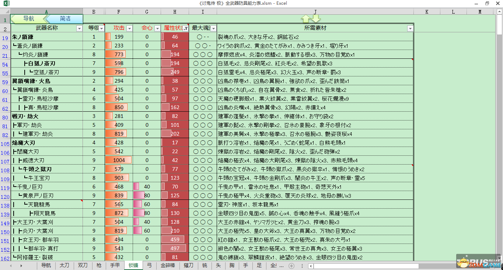The height and width of the screenshot is (270, 503).
Task: Select the cell 空狐ノ斎刃
Action: point(46,72)
